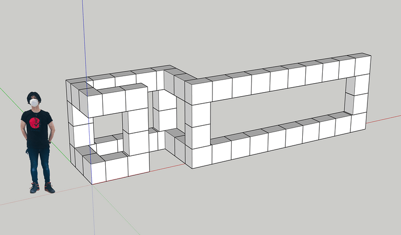The width and height of the screenshot is (401, 235).
Task: Click the figure's white face mask
Action: (x=34, y=103)
